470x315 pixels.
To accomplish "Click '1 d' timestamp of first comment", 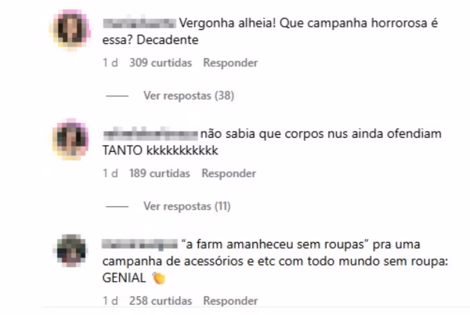I will (110, 63).
